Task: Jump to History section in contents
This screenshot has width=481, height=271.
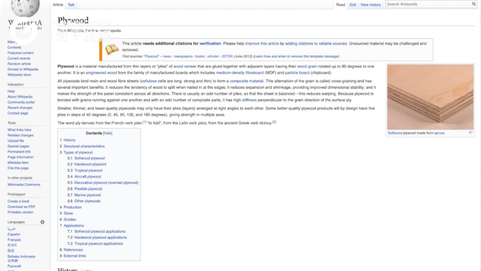Action: point(69,140)
